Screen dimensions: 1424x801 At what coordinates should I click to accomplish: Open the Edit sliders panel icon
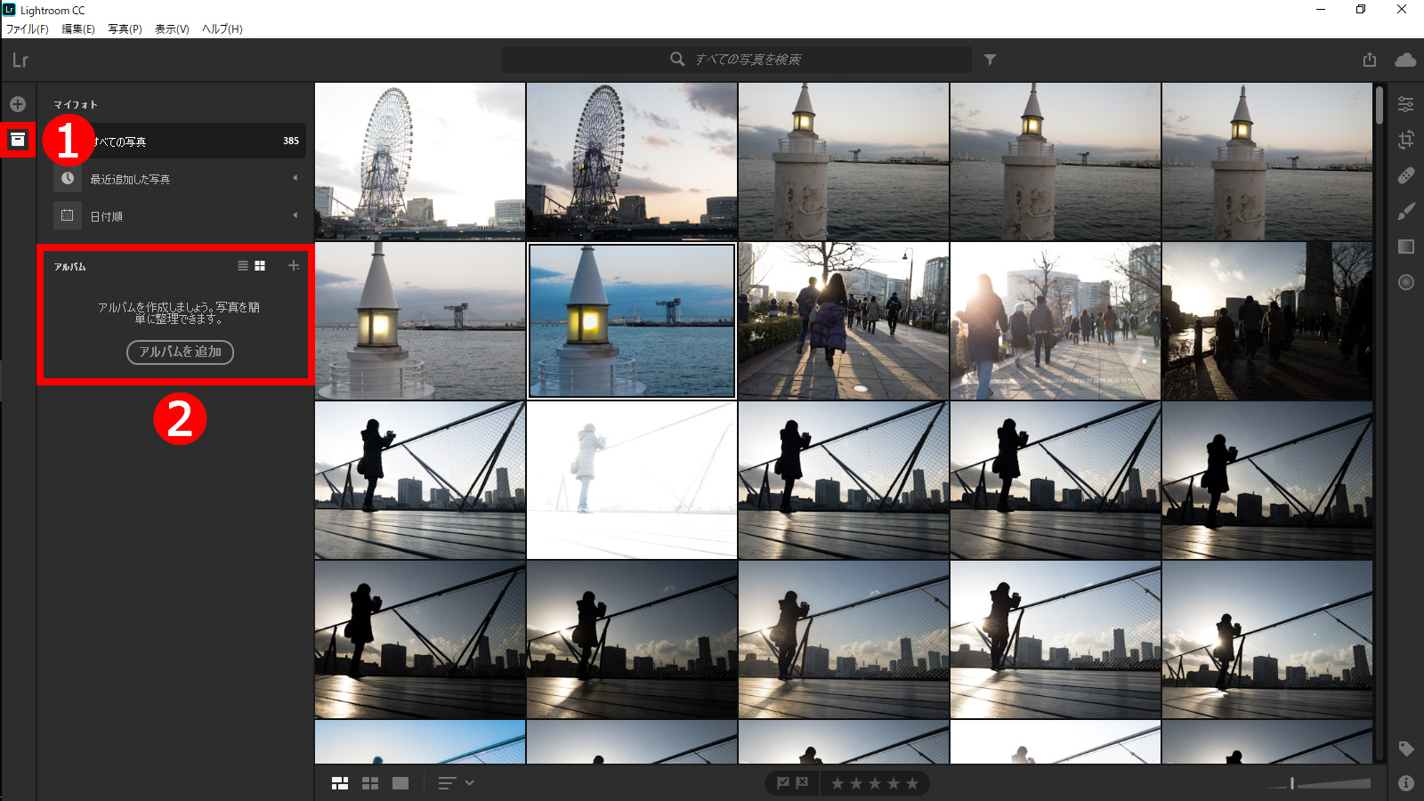1406,104
